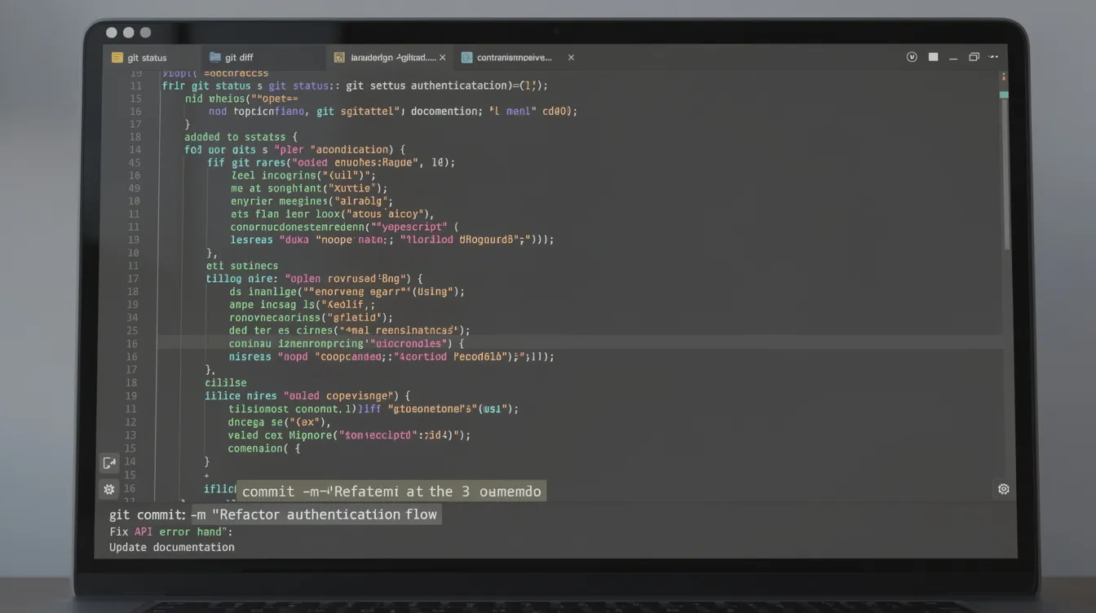
Task: Open the more options menu at top right
Action: [x=994, y=57]
